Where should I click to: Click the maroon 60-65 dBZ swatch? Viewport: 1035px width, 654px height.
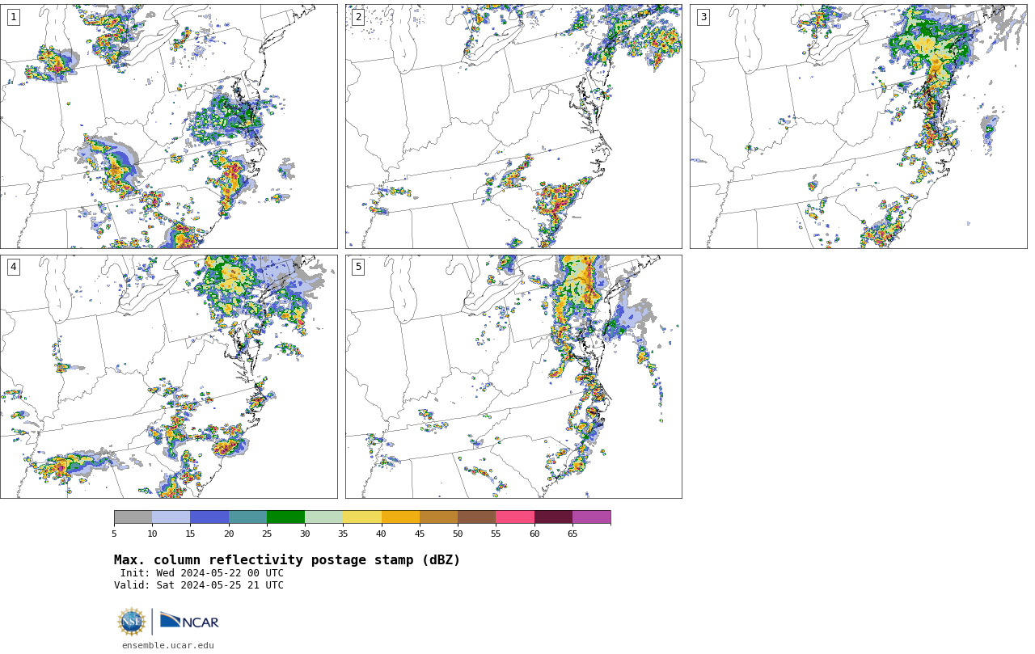553,517
